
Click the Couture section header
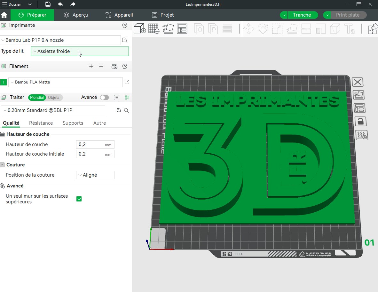15,164
